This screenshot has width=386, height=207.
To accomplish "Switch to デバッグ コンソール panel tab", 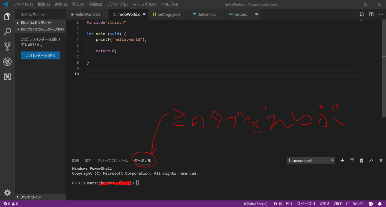I will point(113,160).
